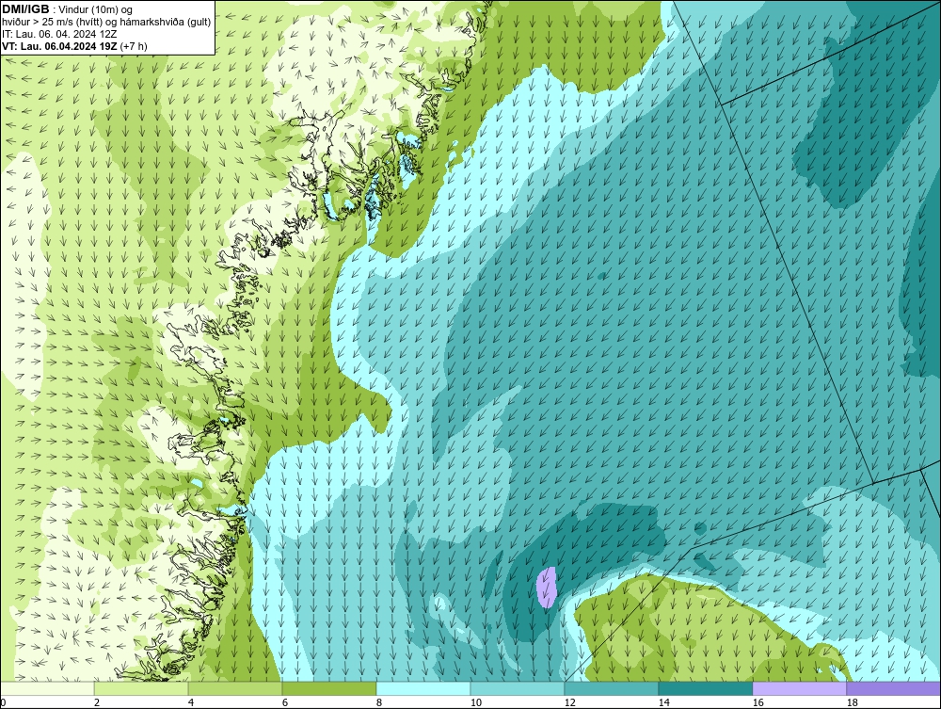Click the small purple wind maximum patch
The image size is (941, 709).
pos(547,588)
